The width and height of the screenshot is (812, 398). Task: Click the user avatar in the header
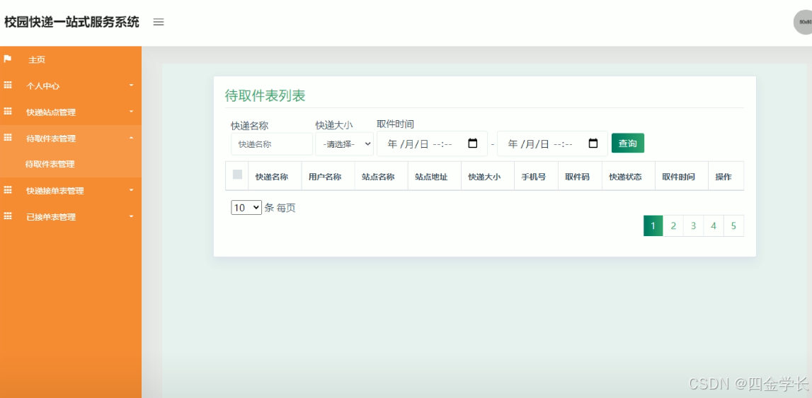coord(804,22)
